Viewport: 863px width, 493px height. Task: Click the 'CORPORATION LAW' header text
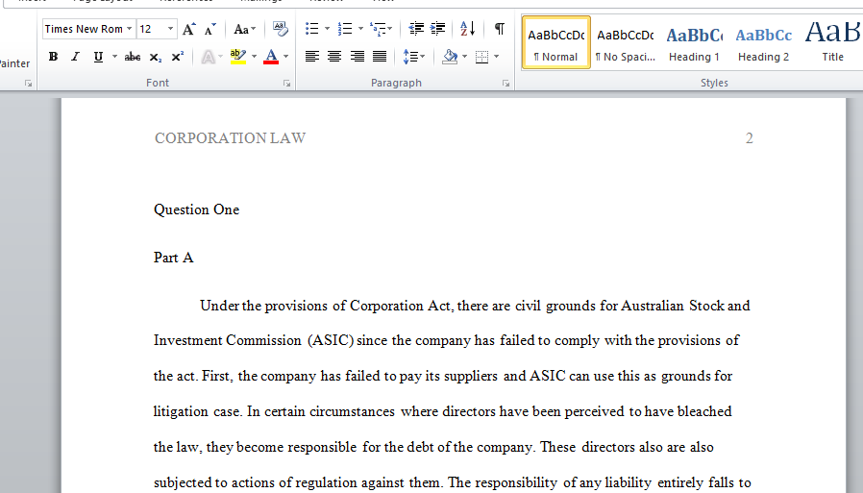click(x=230, y=137)
